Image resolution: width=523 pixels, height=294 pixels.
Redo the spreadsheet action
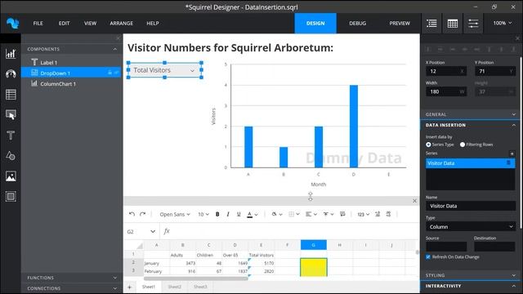(143, 214)
